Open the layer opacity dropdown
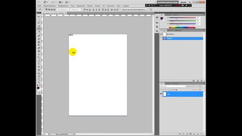242x136 pixels. [x=203, y=87]
